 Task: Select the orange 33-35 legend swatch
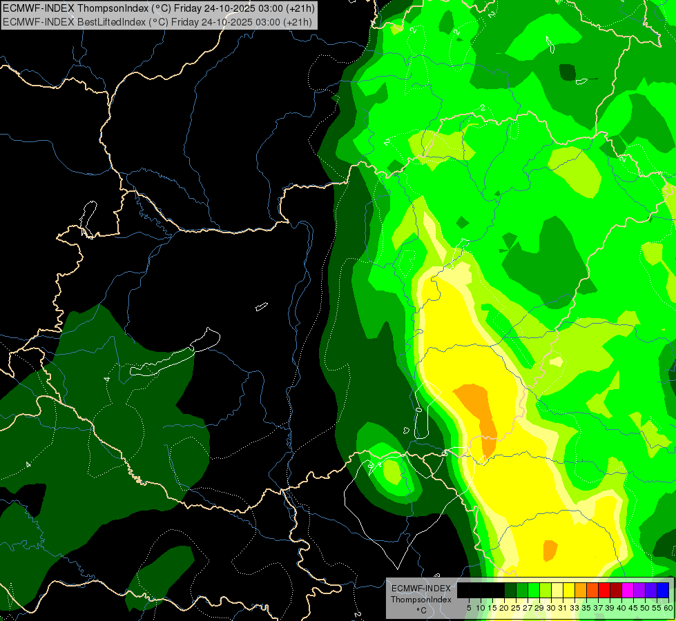coord(580,590)
